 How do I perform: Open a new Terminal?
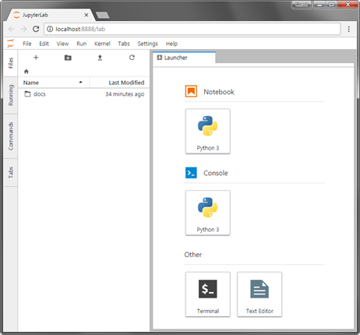pos(208,294)
